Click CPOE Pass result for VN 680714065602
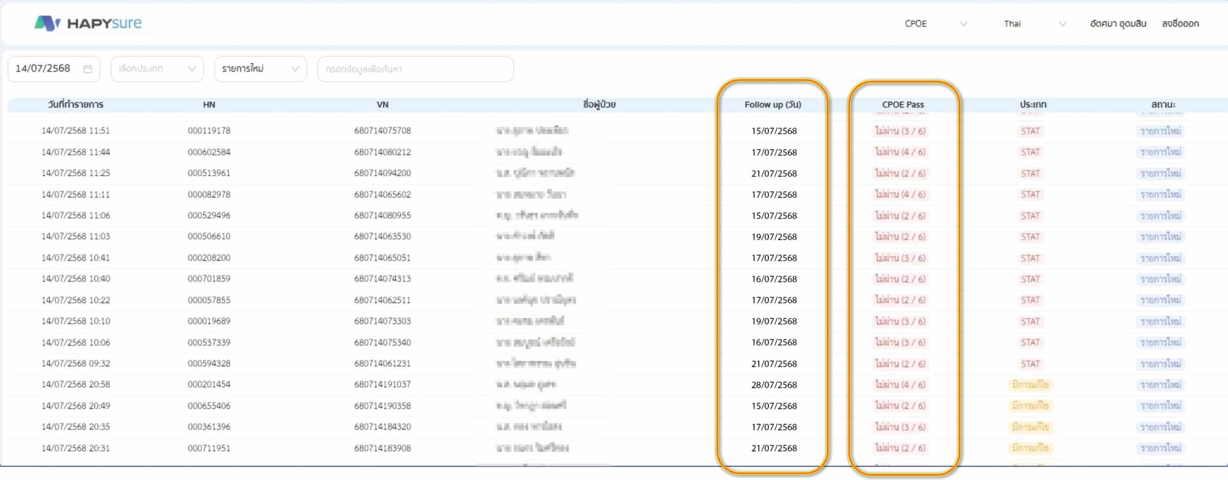 tap(900, 194)
